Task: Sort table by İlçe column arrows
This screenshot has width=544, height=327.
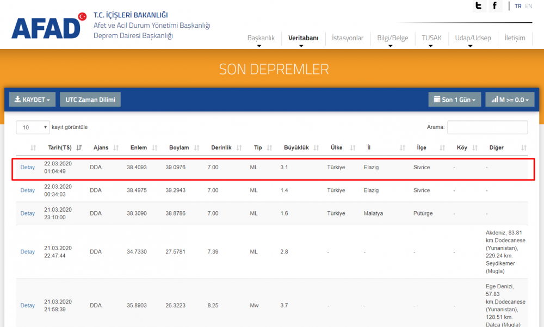Action: point(442,147)
